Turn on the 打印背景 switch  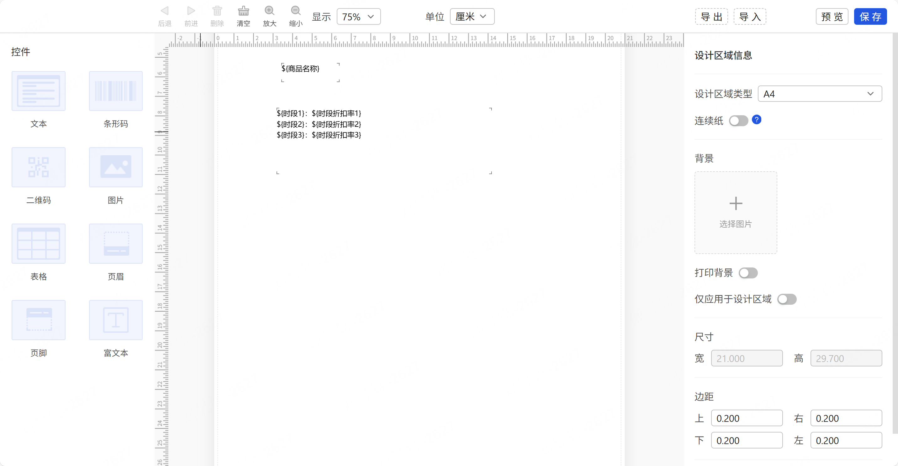tap(748, 273)
